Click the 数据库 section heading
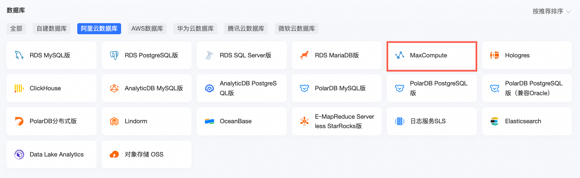Image resolution: width=580 pixels, height=178 pixels. pyautogui.click(x=16, y=10)
